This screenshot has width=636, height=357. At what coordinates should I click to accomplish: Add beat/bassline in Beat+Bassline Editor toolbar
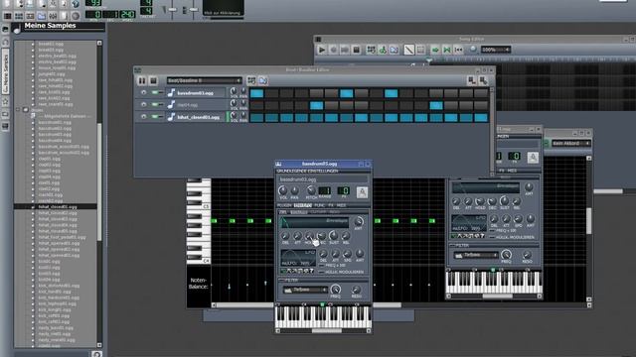(251, 80)
